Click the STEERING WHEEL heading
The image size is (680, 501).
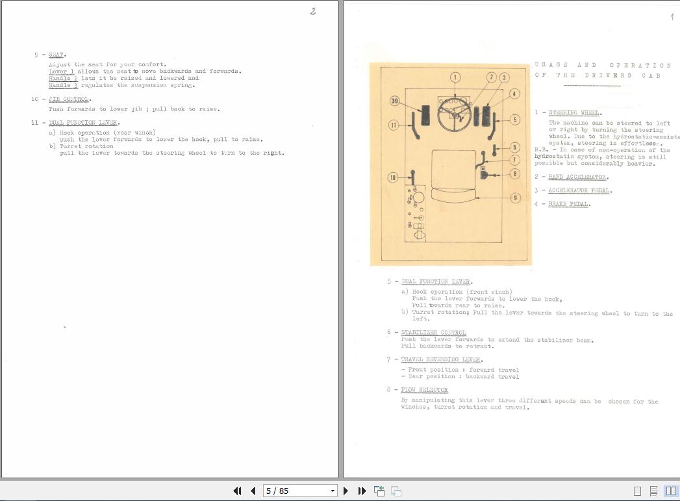tap(574, 113)
